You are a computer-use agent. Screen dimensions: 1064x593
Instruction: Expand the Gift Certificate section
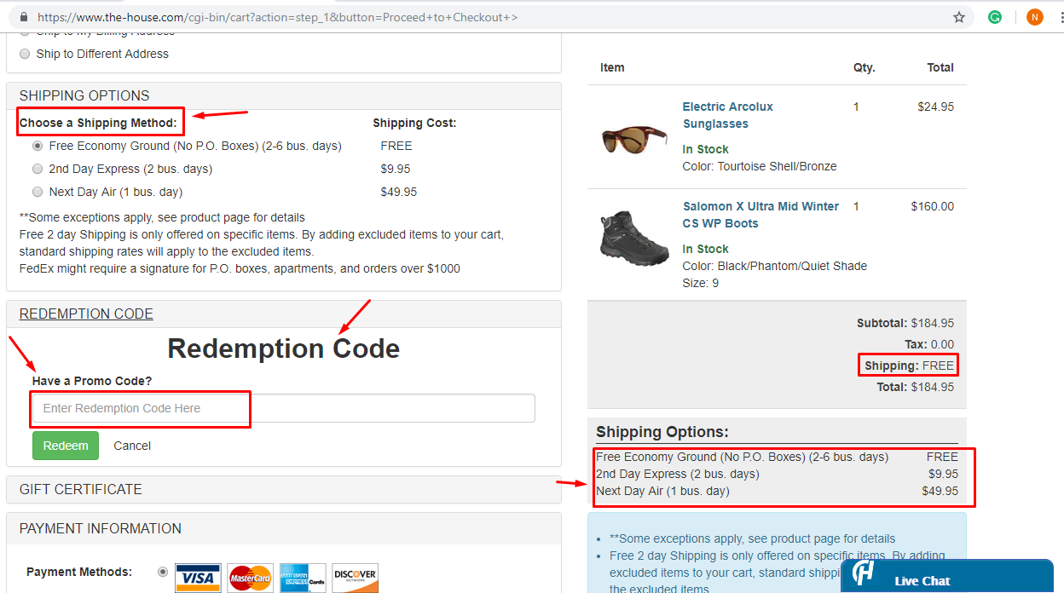click(283, 489)
